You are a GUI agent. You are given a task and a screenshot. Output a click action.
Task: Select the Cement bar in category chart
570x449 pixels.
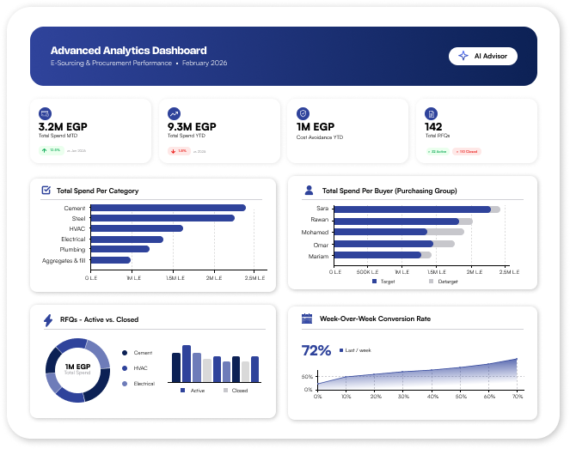(x=168, y=208)
